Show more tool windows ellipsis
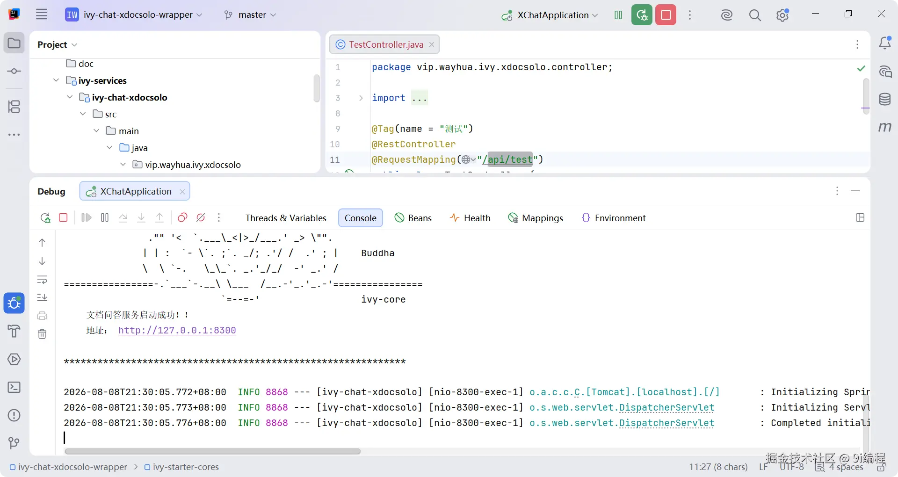Viewport: 898px width, 477px height. coord(14,135)
